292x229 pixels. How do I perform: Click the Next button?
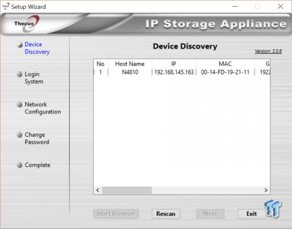point(210,214)
